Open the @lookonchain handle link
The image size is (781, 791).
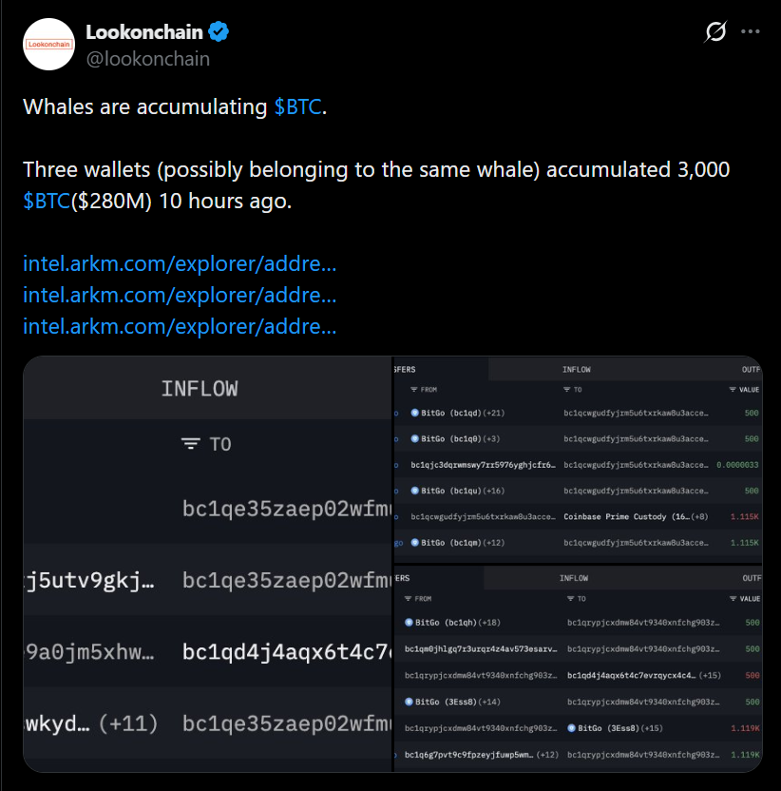147,58
